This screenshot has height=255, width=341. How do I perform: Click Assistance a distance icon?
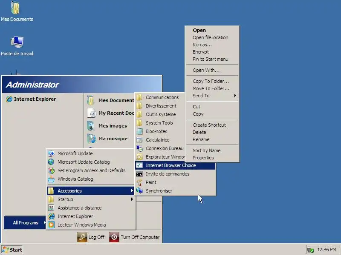point(51,208)
